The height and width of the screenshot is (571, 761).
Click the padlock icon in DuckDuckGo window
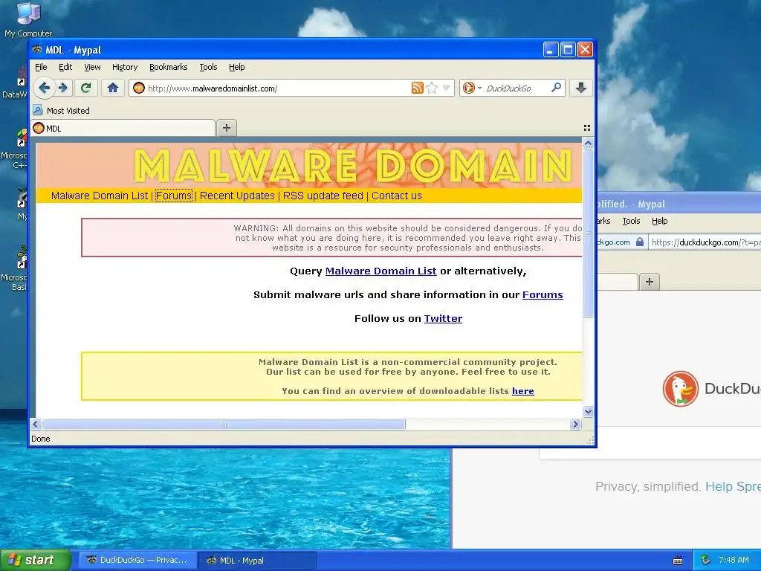(x=640, y=242)
